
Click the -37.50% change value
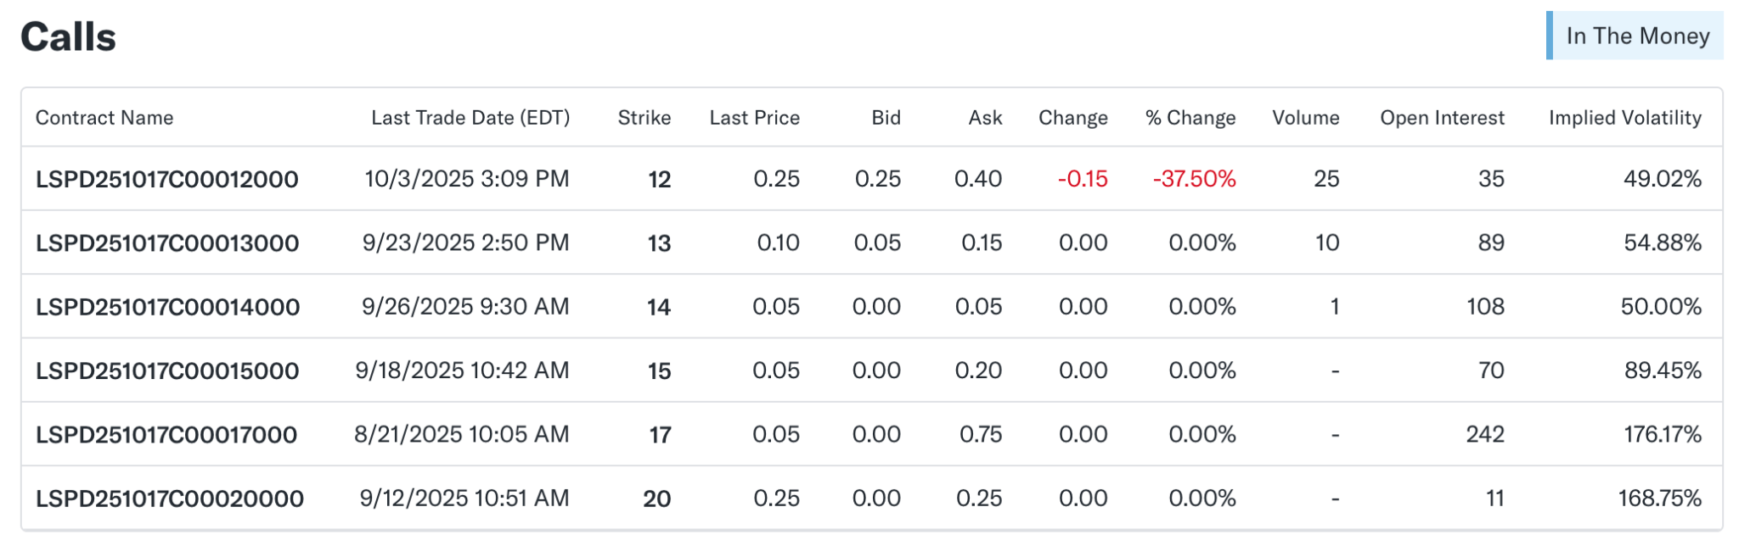(1194, 179)
